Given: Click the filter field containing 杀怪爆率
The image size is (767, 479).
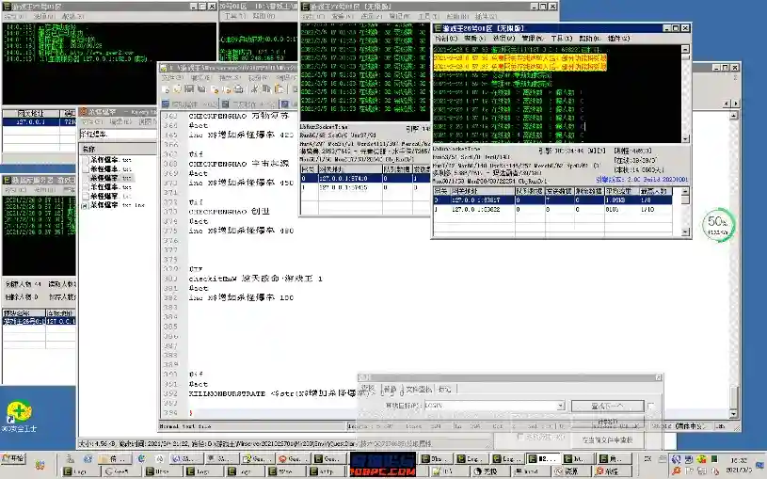Looking at the screenshot, I should point(118,134).
